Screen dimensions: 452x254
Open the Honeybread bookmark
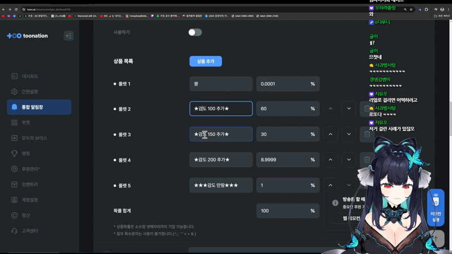tap(137, 16)
